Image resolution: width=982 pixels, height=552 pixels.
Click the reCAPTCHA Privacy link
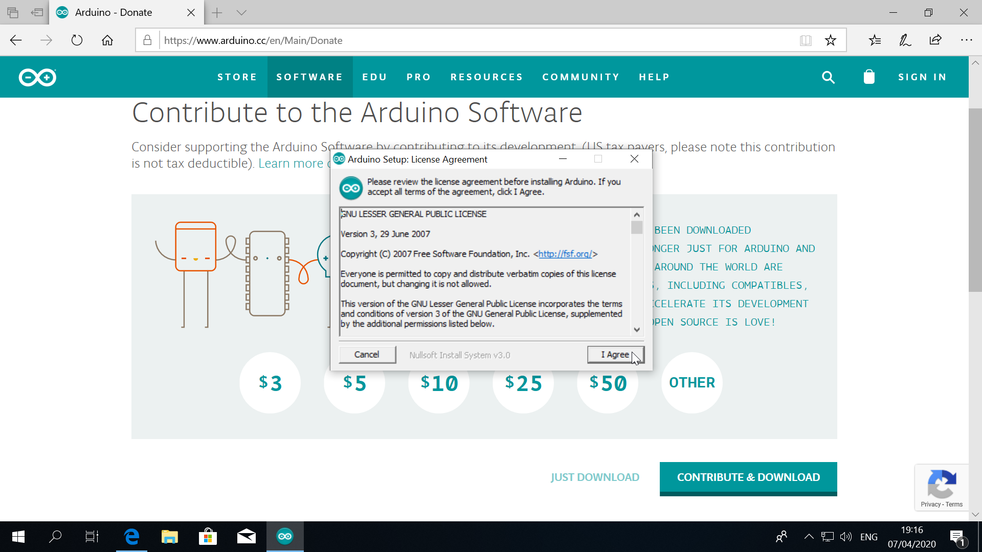(x=930, y=504)
